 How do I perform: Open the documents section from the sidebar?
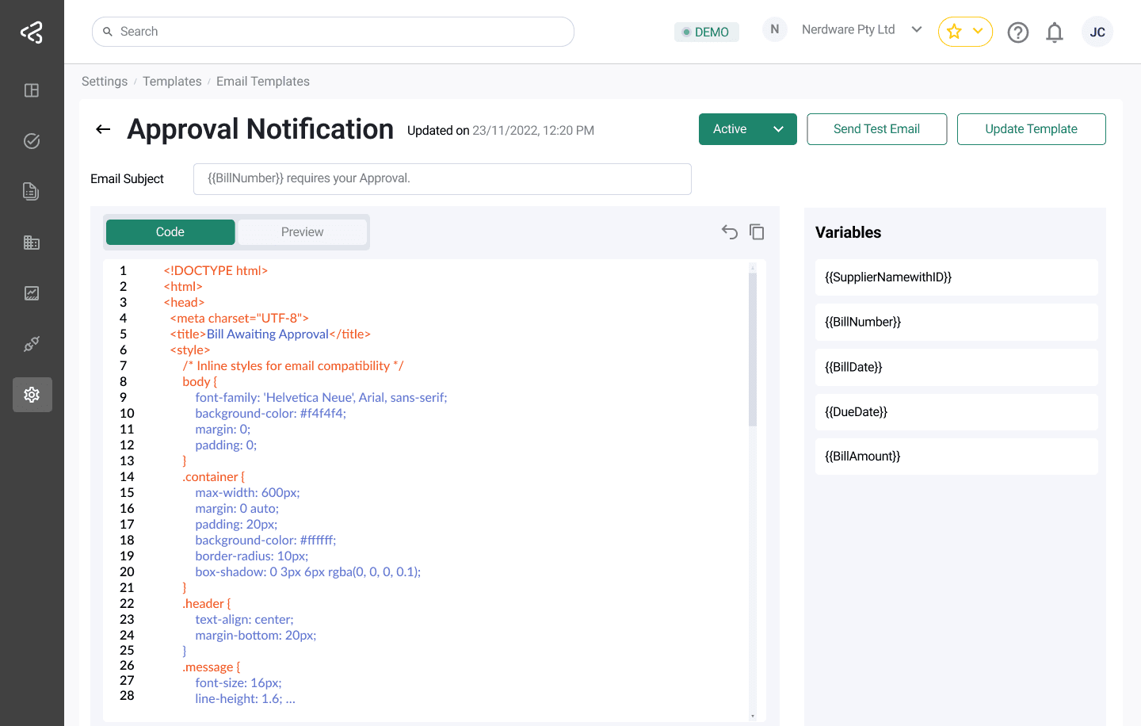pos(32,191)
